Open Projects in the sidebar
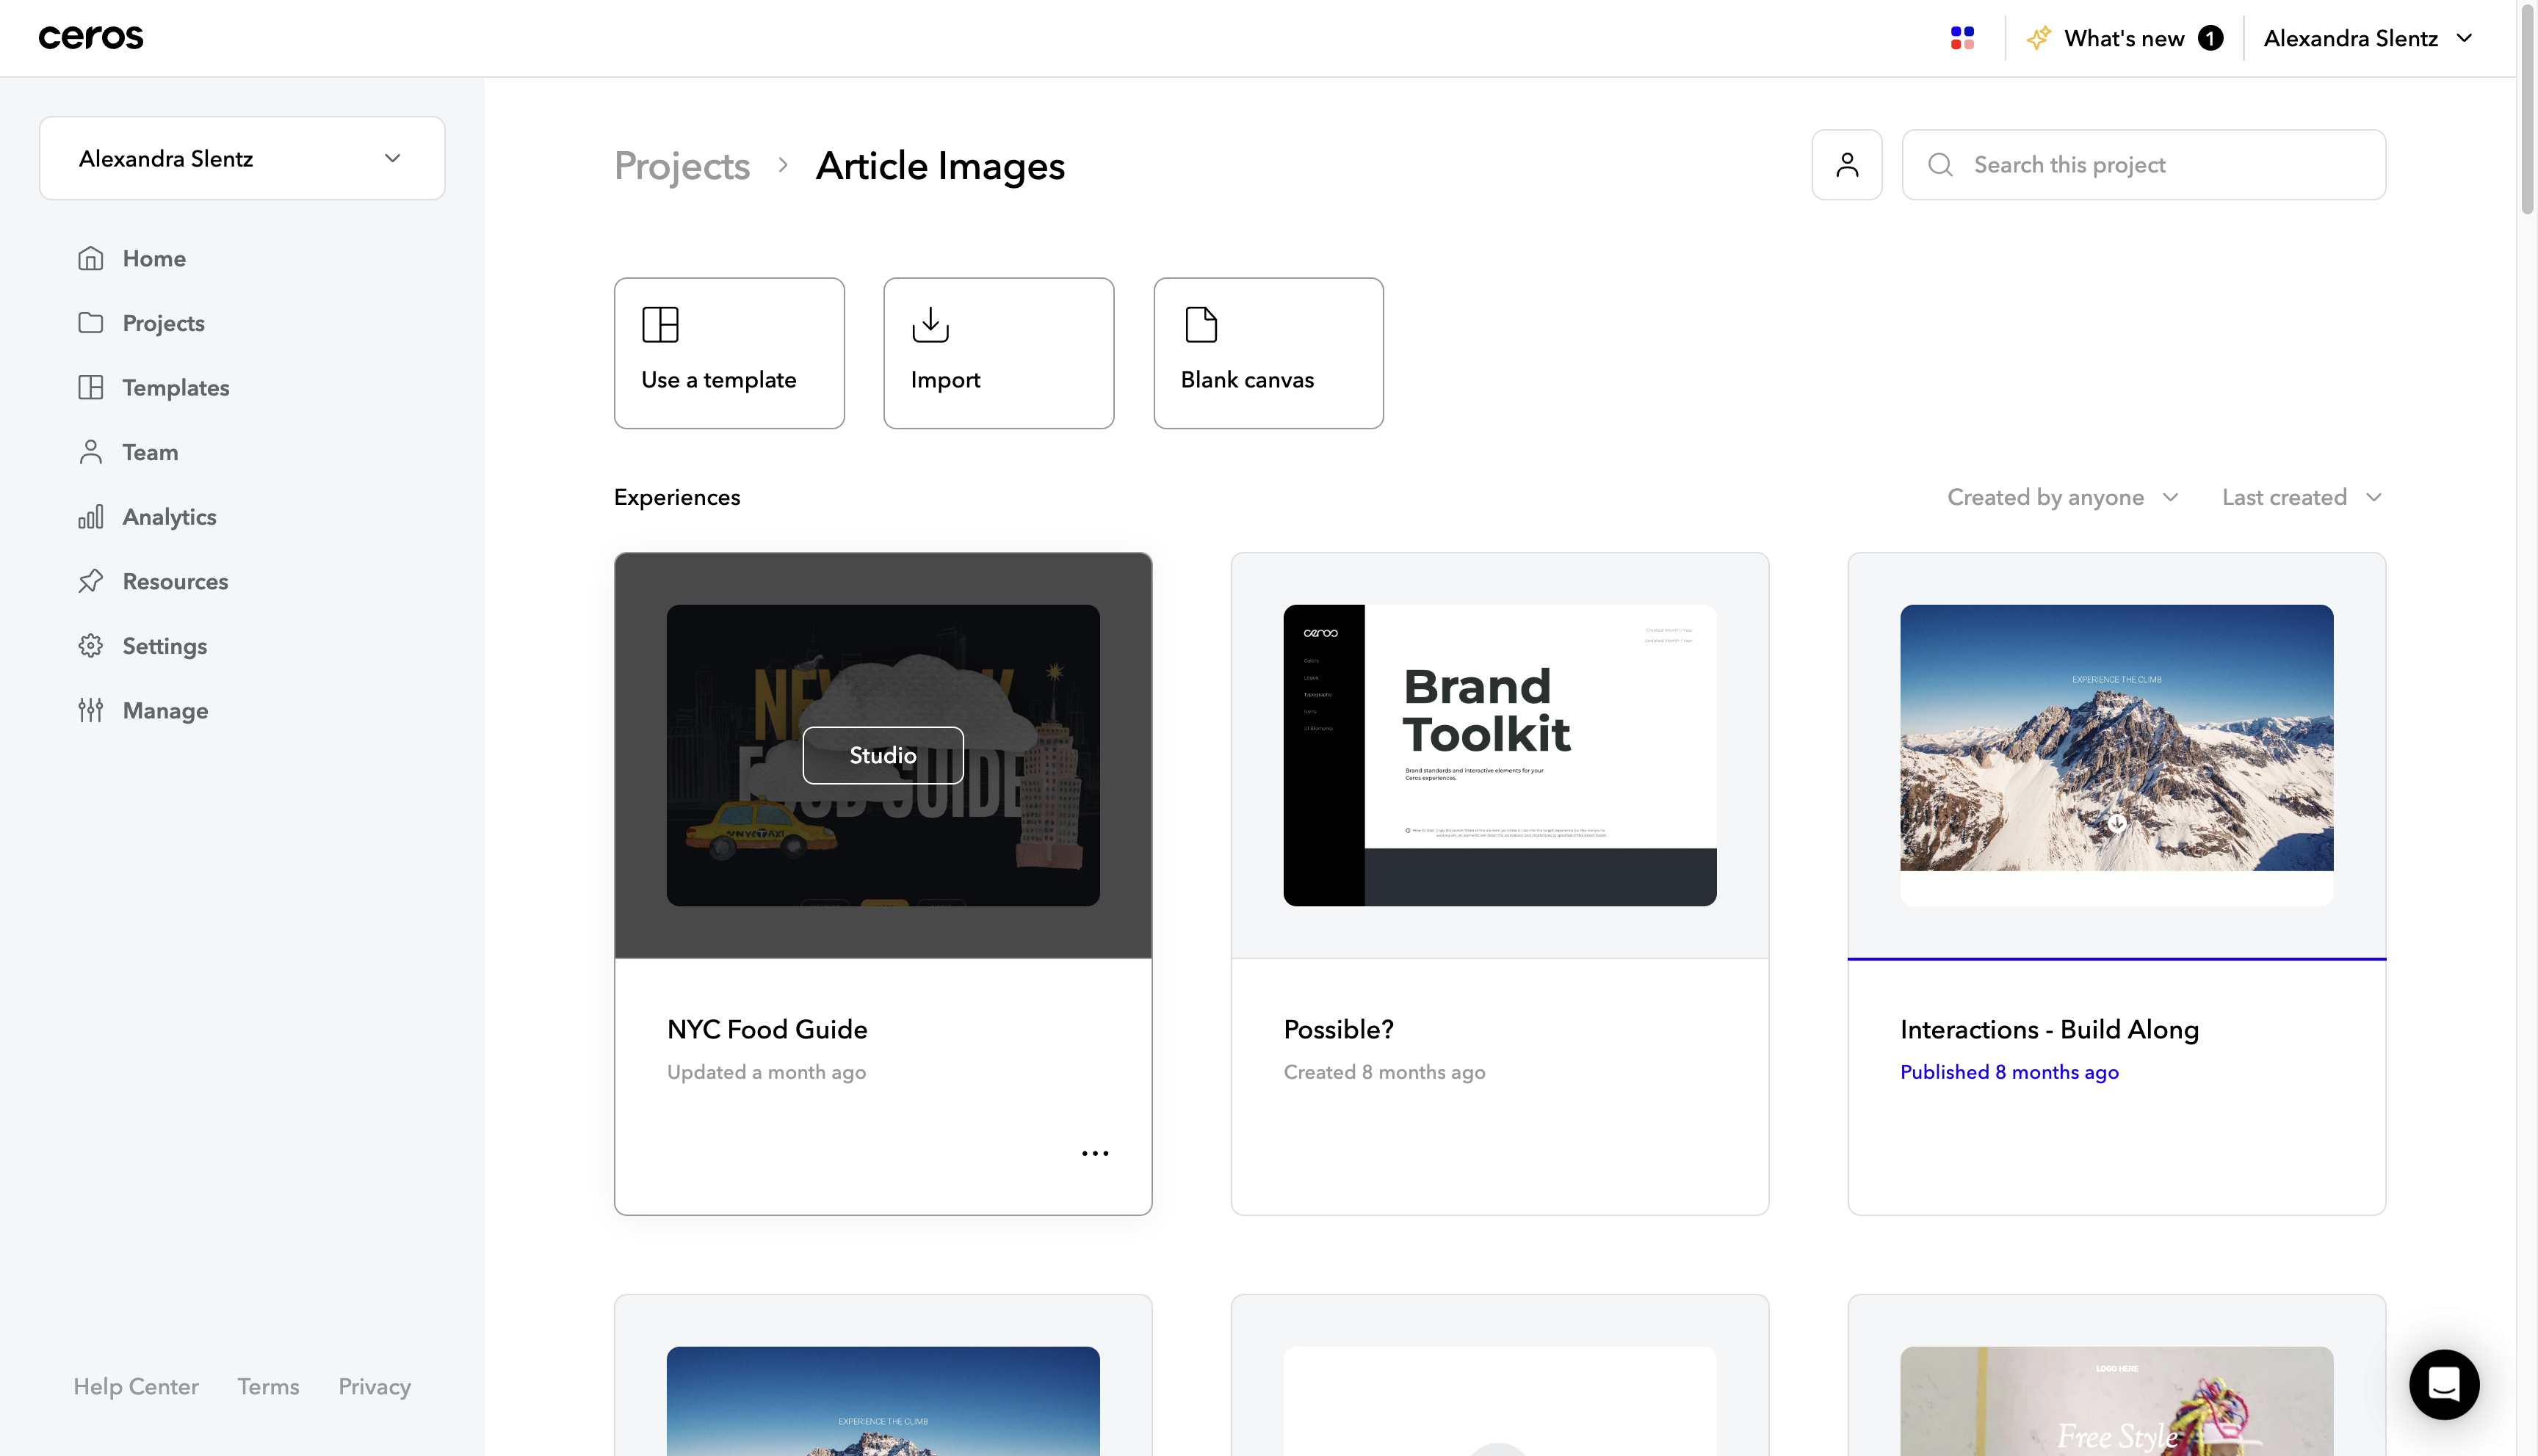2538x1456 pixels. [163, 323]
